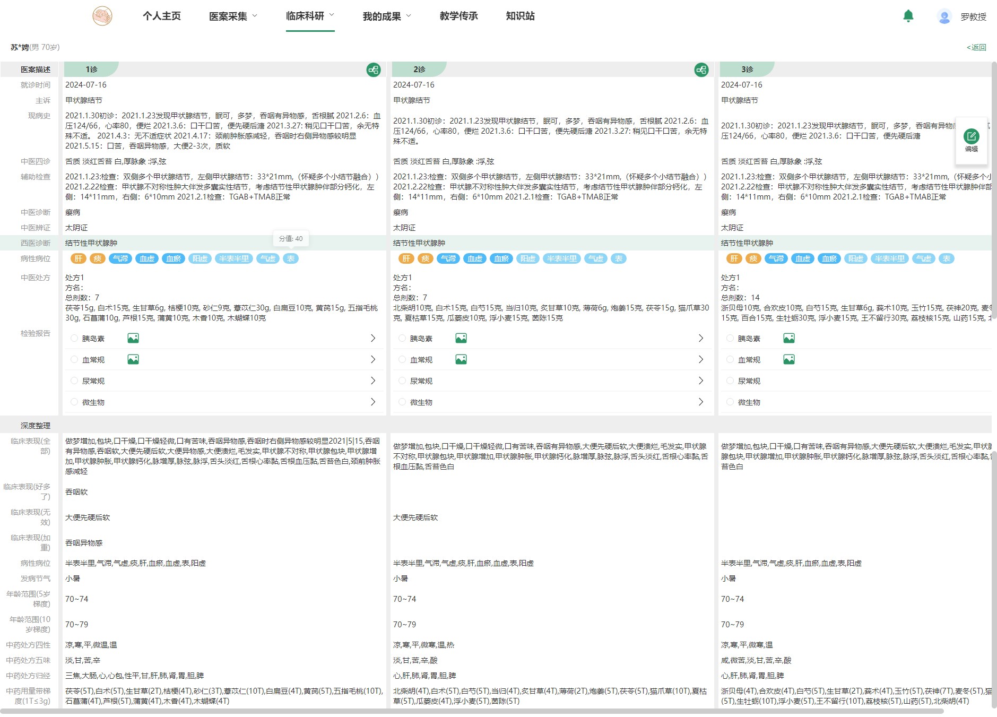Click the notification bell icon

point(908,16)
